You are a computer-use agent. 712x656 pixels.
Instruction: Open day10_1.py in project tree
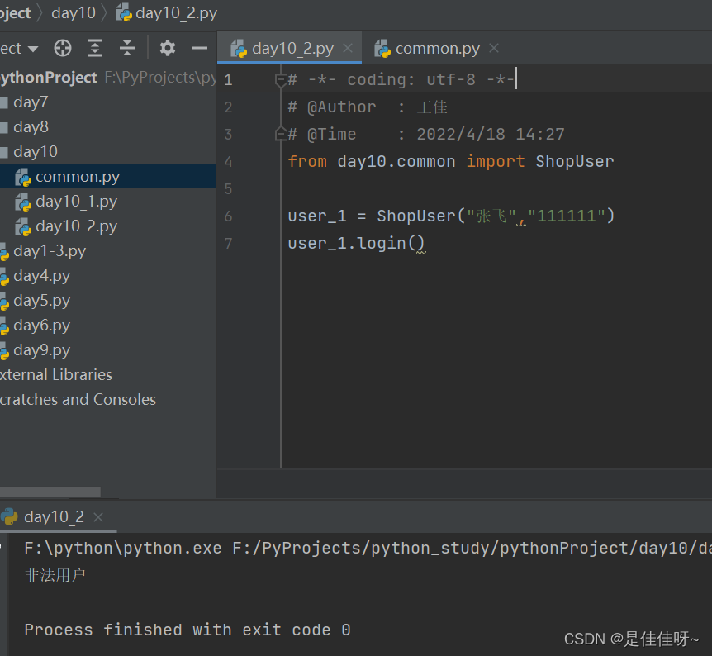(107, 202)
